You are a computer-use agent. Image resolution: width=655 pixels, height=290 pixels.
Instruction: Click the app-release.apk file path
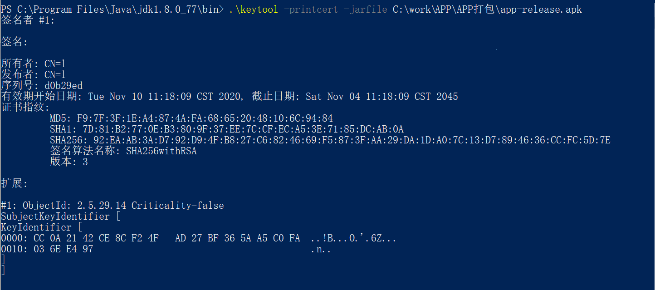[487, 9]
